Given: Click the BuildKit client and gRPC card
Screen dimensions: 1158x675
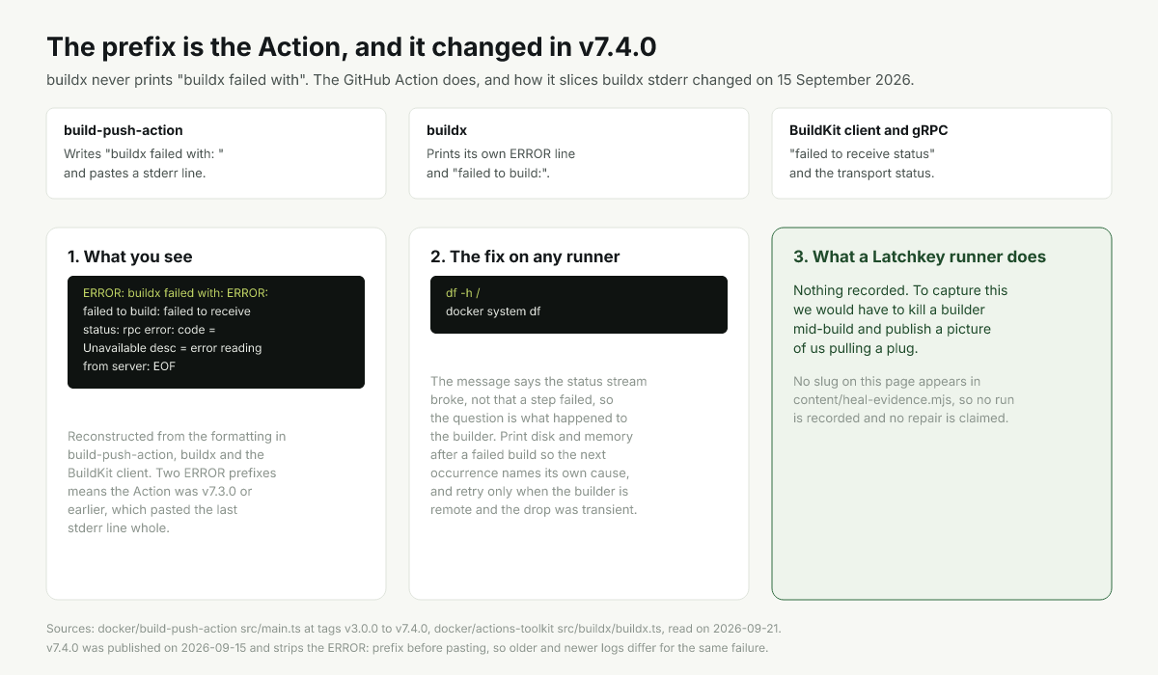Looking at the screenshot, I should click(x=942, y=153).
